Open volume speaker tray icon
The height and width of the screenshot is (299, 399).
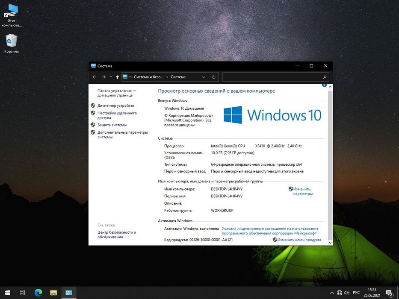[346, 293]
